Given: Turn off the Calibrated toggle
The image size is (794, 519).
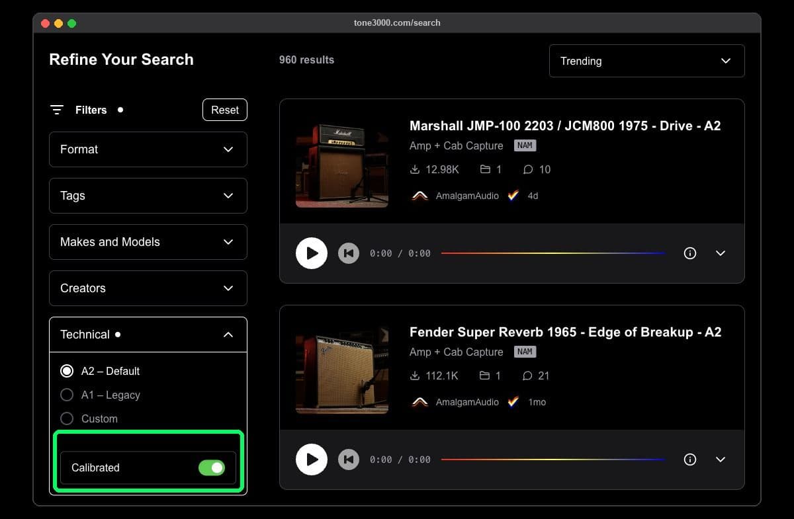Looking at the screenshot, I should click(212, 468).
